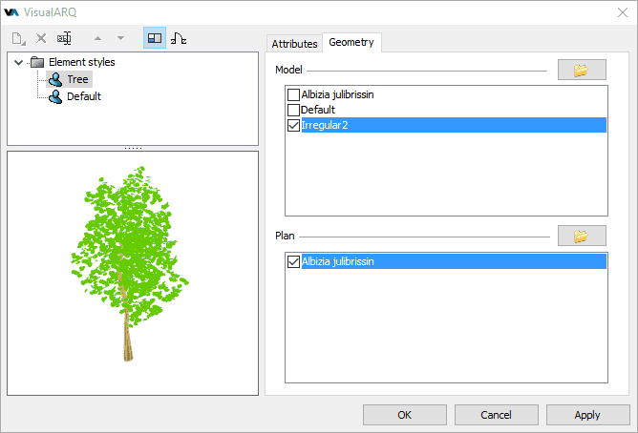
Task: Select the Geometry tab
Action: (x=351, y=43)
